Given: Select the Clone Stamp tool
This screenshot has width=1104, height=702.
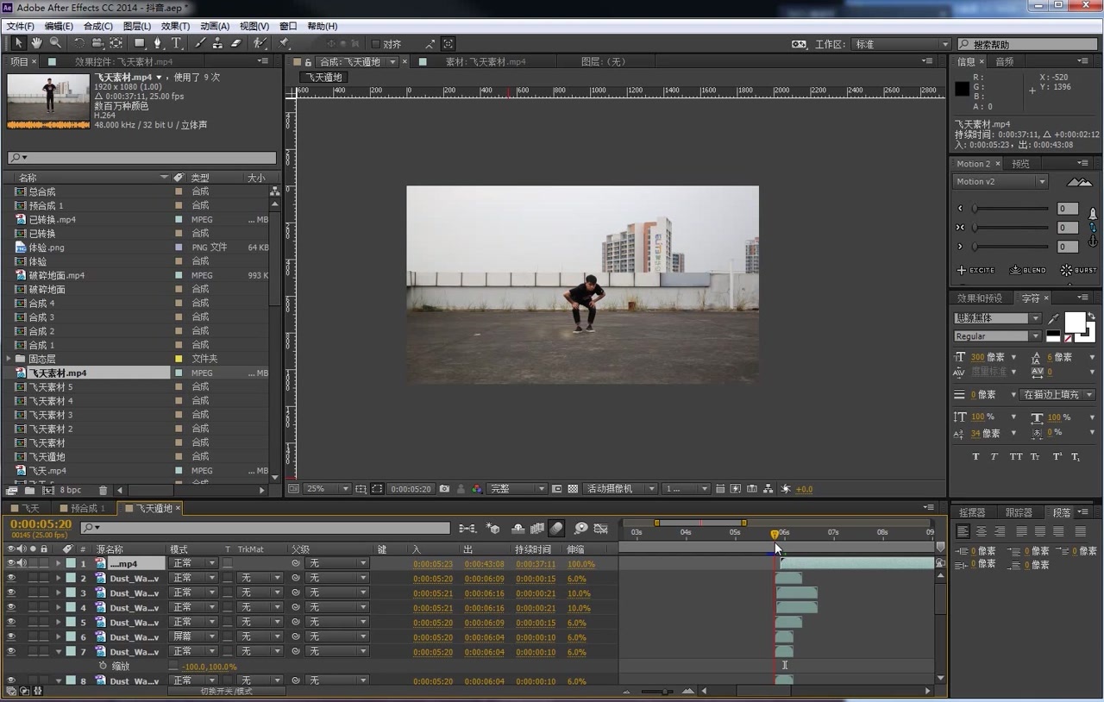Looking at the screenshot, I should (x=217, y=43).
